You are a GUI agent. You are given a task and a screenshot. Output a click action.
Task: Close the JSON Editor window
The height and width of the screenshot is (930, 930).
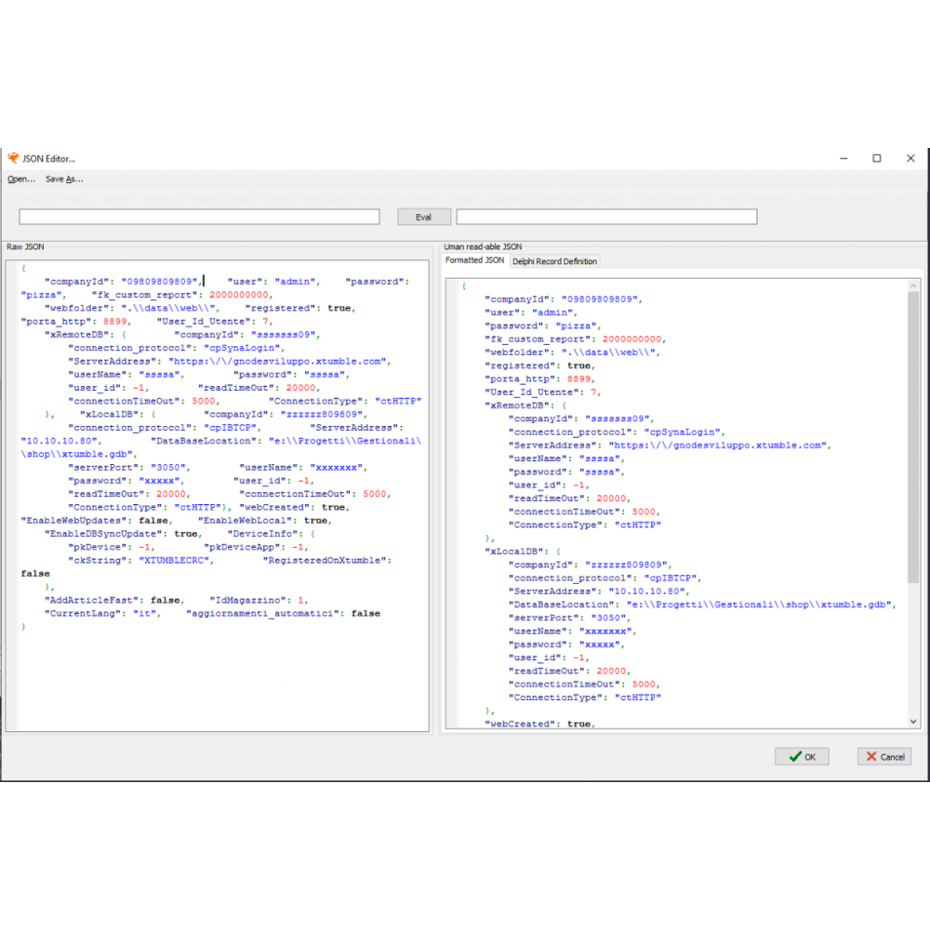click(910, 158)
